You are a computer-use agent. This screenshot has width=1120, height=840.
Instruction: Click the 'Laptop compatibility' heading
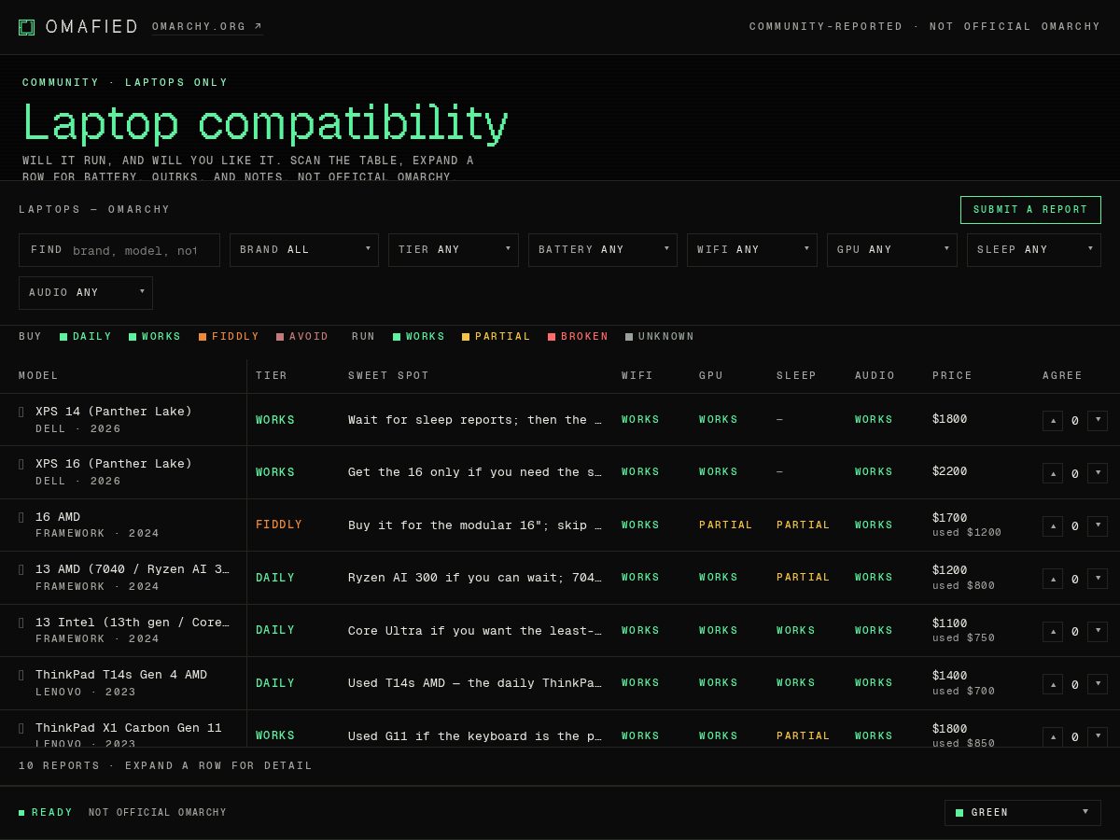[265, 123]
